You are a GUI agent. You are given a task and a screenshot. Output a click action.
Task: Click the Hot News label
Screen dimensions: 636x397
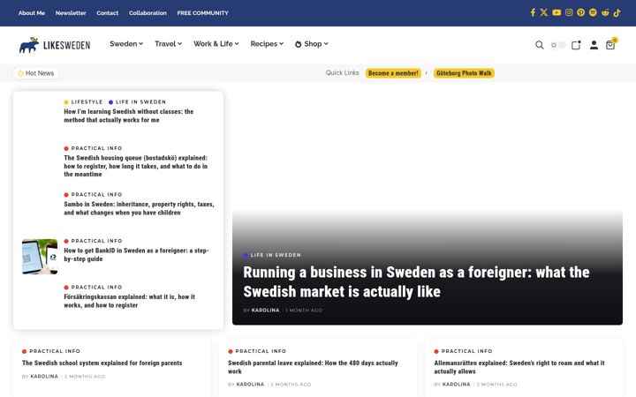tap(40, 73)
